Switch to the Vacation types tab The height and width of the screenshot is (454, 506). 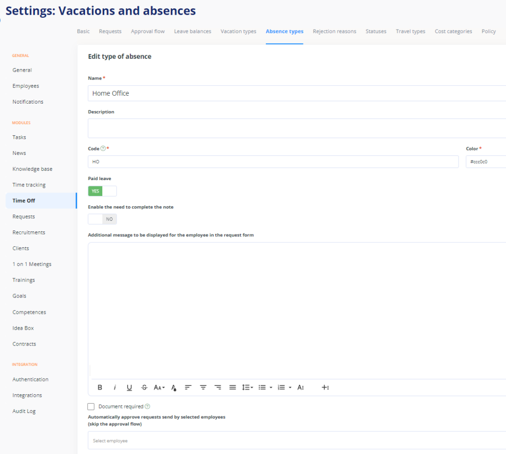click(x=238, y=32)
